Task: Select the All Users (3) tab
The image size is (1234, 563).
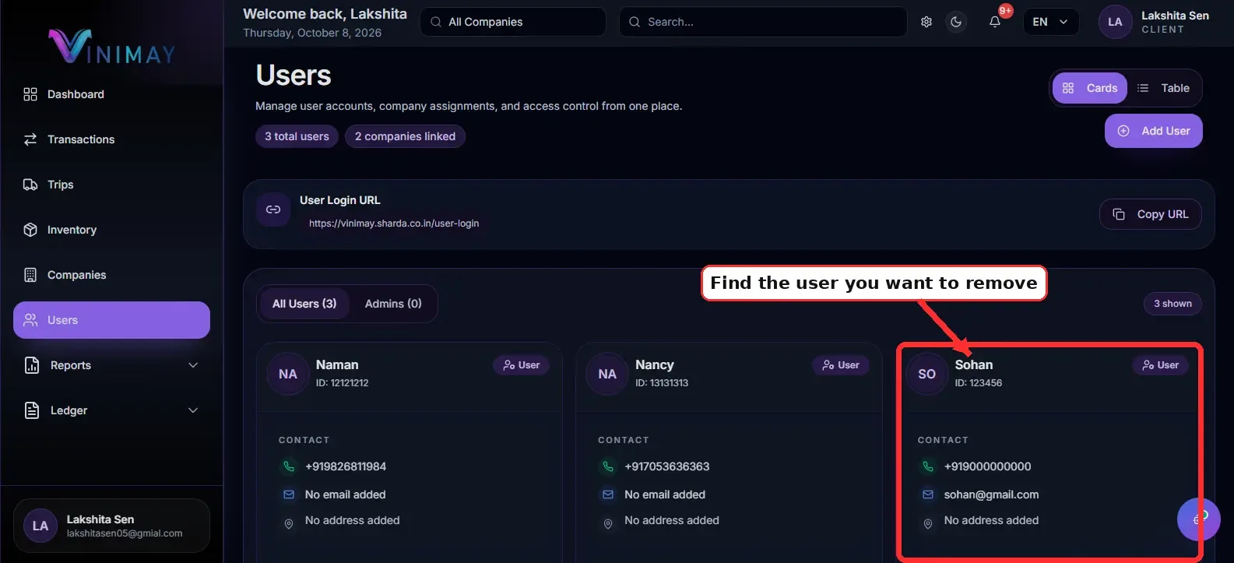Action: click(304, 304)
